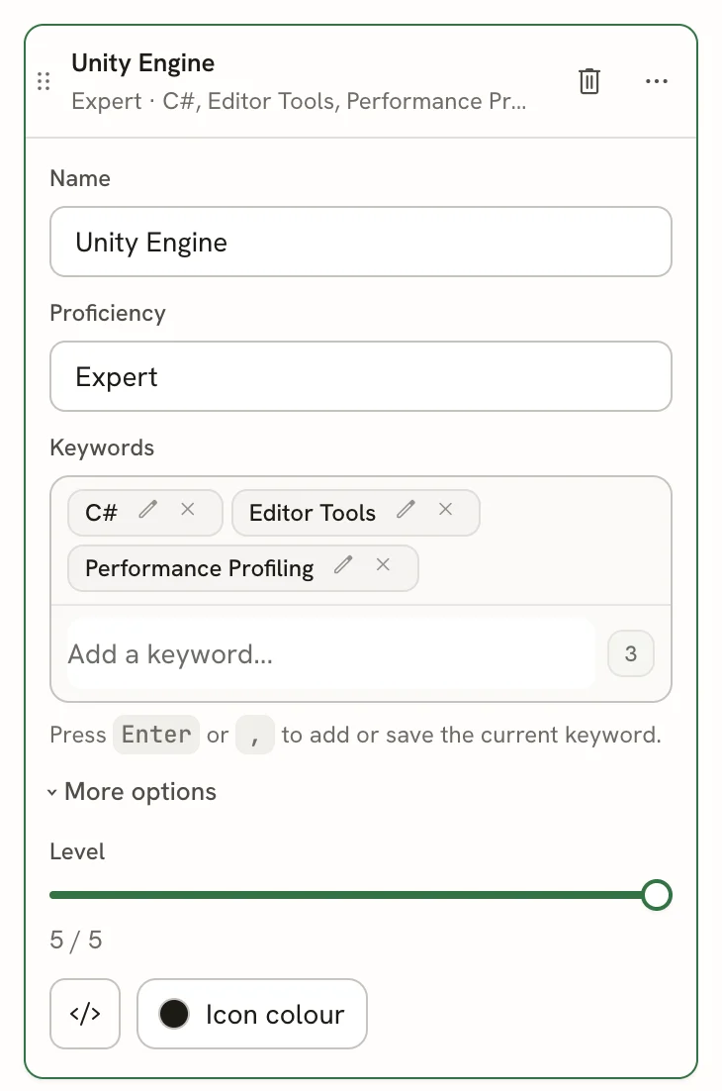
Task: Select the Performance Profiling chip label
Action: point(200,568)
